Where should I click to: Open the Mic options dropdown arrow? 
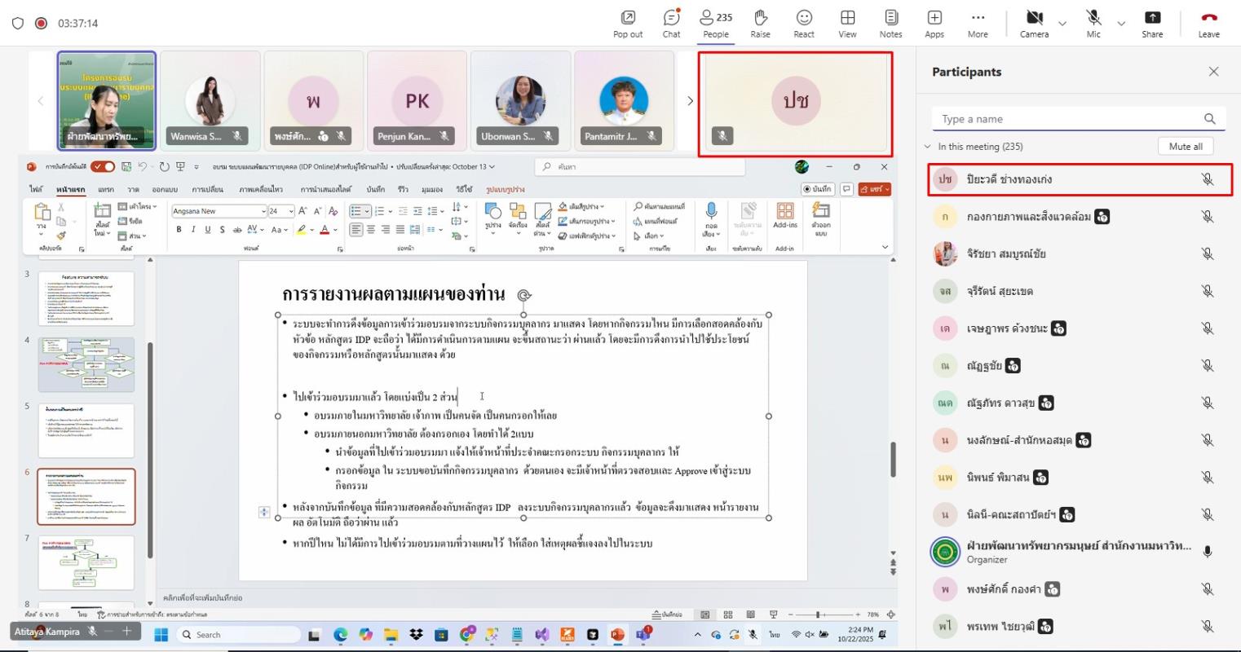click(1121, 24)
